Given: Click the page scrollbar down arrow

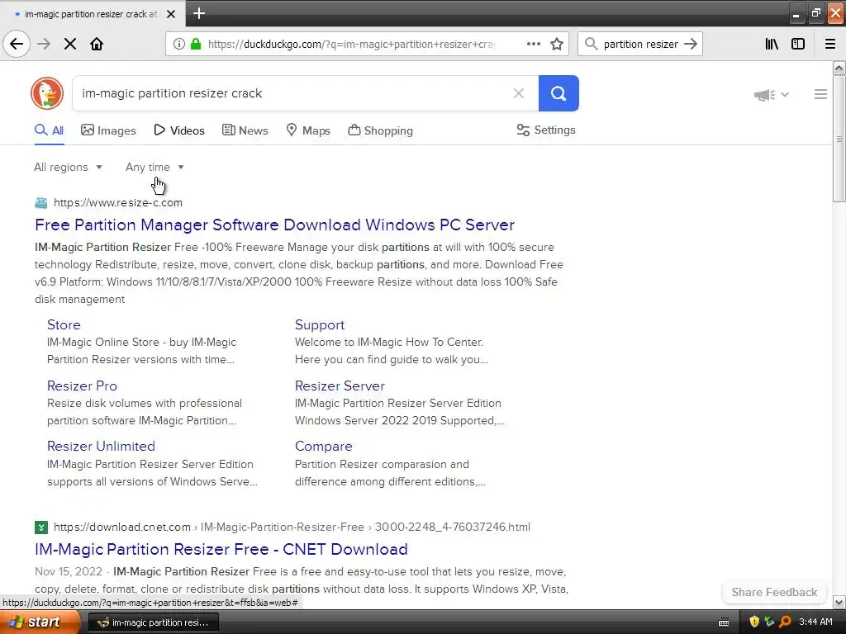Looking at the screenshot, I should (x=839, y=602).
